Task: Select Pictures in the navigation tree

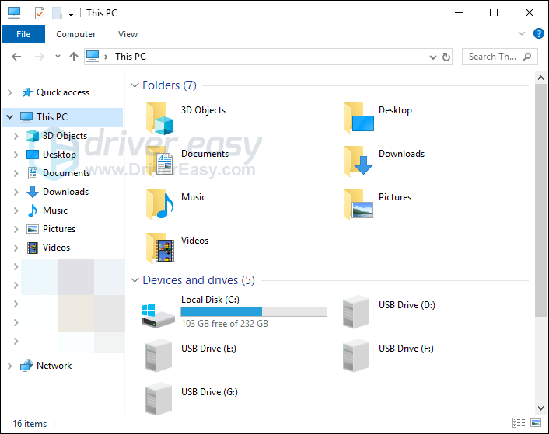Action: click(x=58, y=229)
